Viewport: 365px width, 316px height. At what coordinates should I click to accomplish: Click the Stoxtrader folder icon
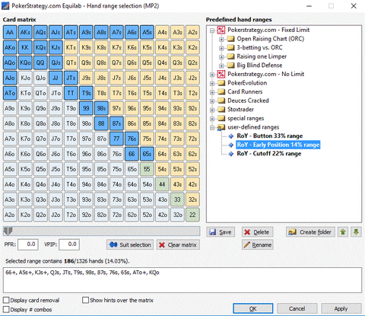click(221, 110)
